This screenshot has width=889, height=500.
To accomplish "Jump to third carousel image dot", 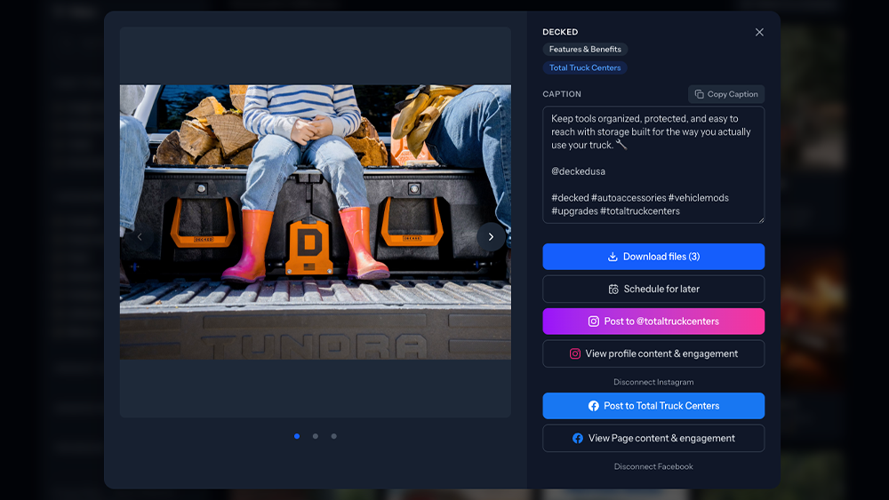I will coord(334,436).
